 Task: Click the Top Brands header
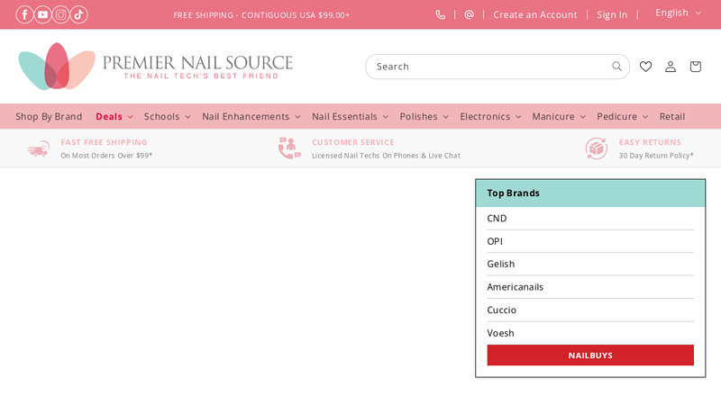point(590,193)
